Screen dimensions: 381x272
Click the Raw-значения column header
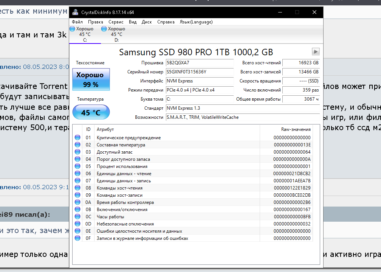286,129
